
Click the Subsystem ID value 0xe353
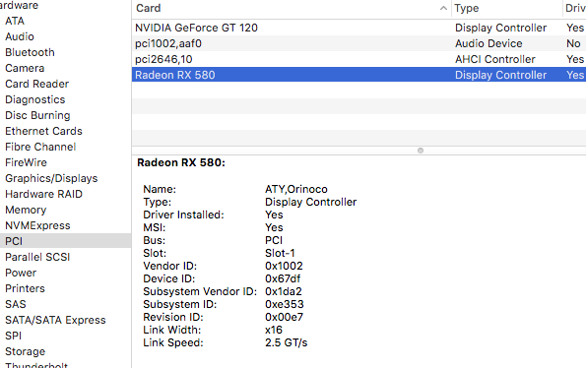point(285,304)
